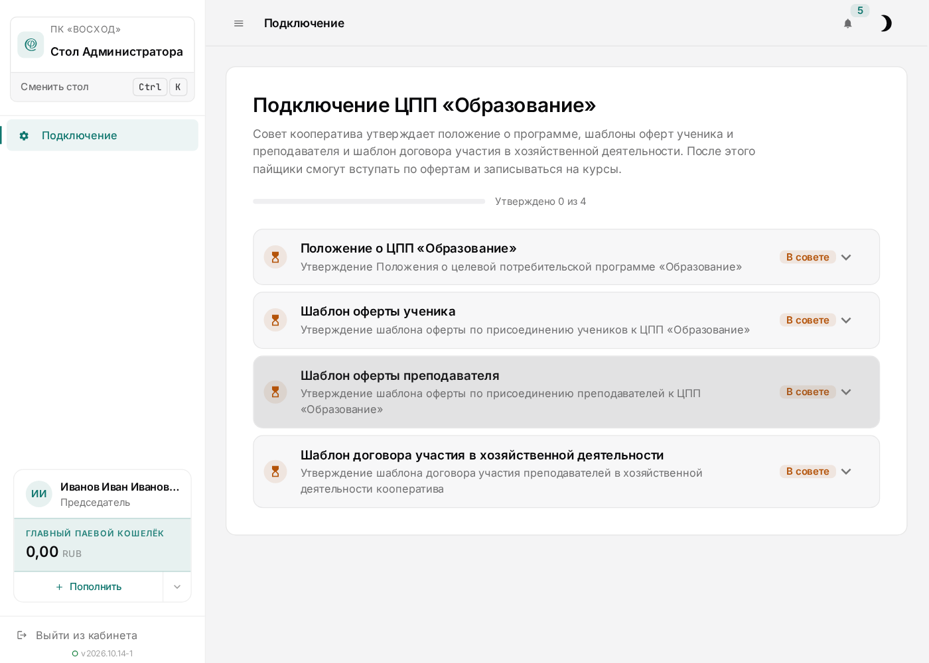This screenshot has width=929, height=663.
Task: Expand Шаблон оферты ученика chevron
Action: (846, 320)
